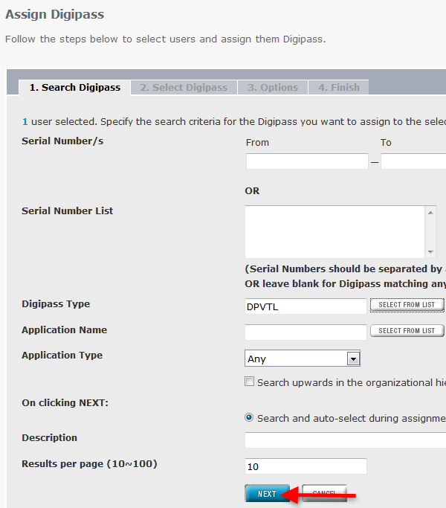Viewport: 446px width, 508px height.
Task: Click the Results per page field
Action: click(x=306, y=466)
